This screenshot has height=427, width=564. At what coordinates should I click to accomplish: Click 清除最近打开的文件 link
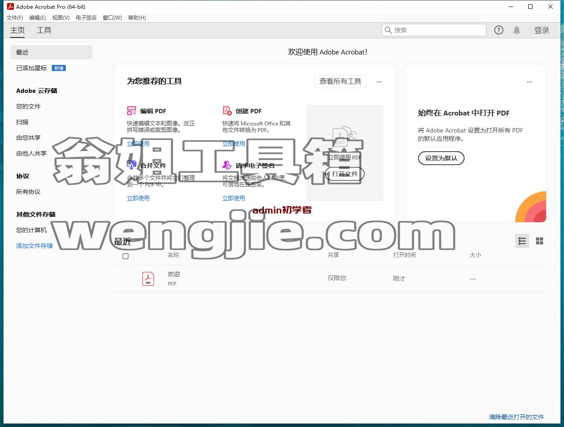516,417
